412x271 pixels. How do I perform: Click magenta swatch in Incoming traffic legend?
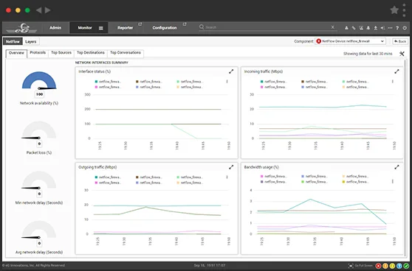pyautogui.click(x=261, y=87)
